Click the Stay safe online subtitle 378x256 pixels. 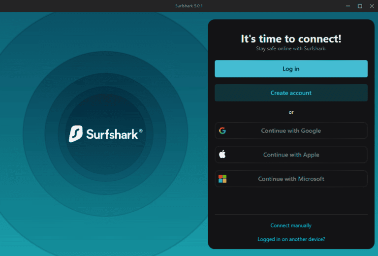291,49
